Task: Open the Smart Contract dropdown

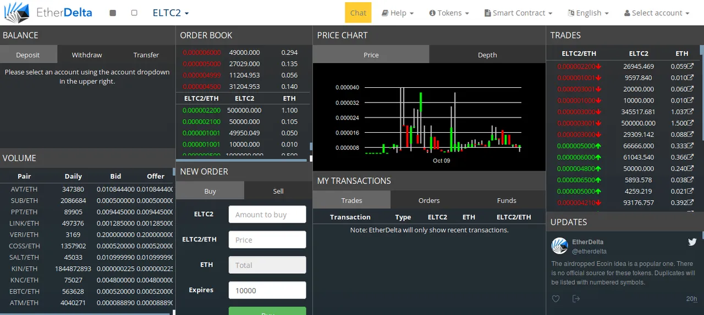Action: tap(518, 13)
